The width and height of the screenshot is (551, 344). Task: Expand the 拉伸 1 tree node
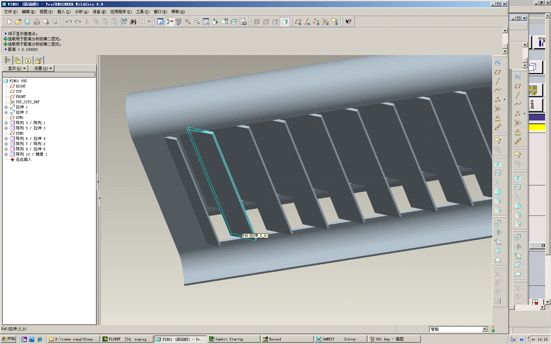6,107
